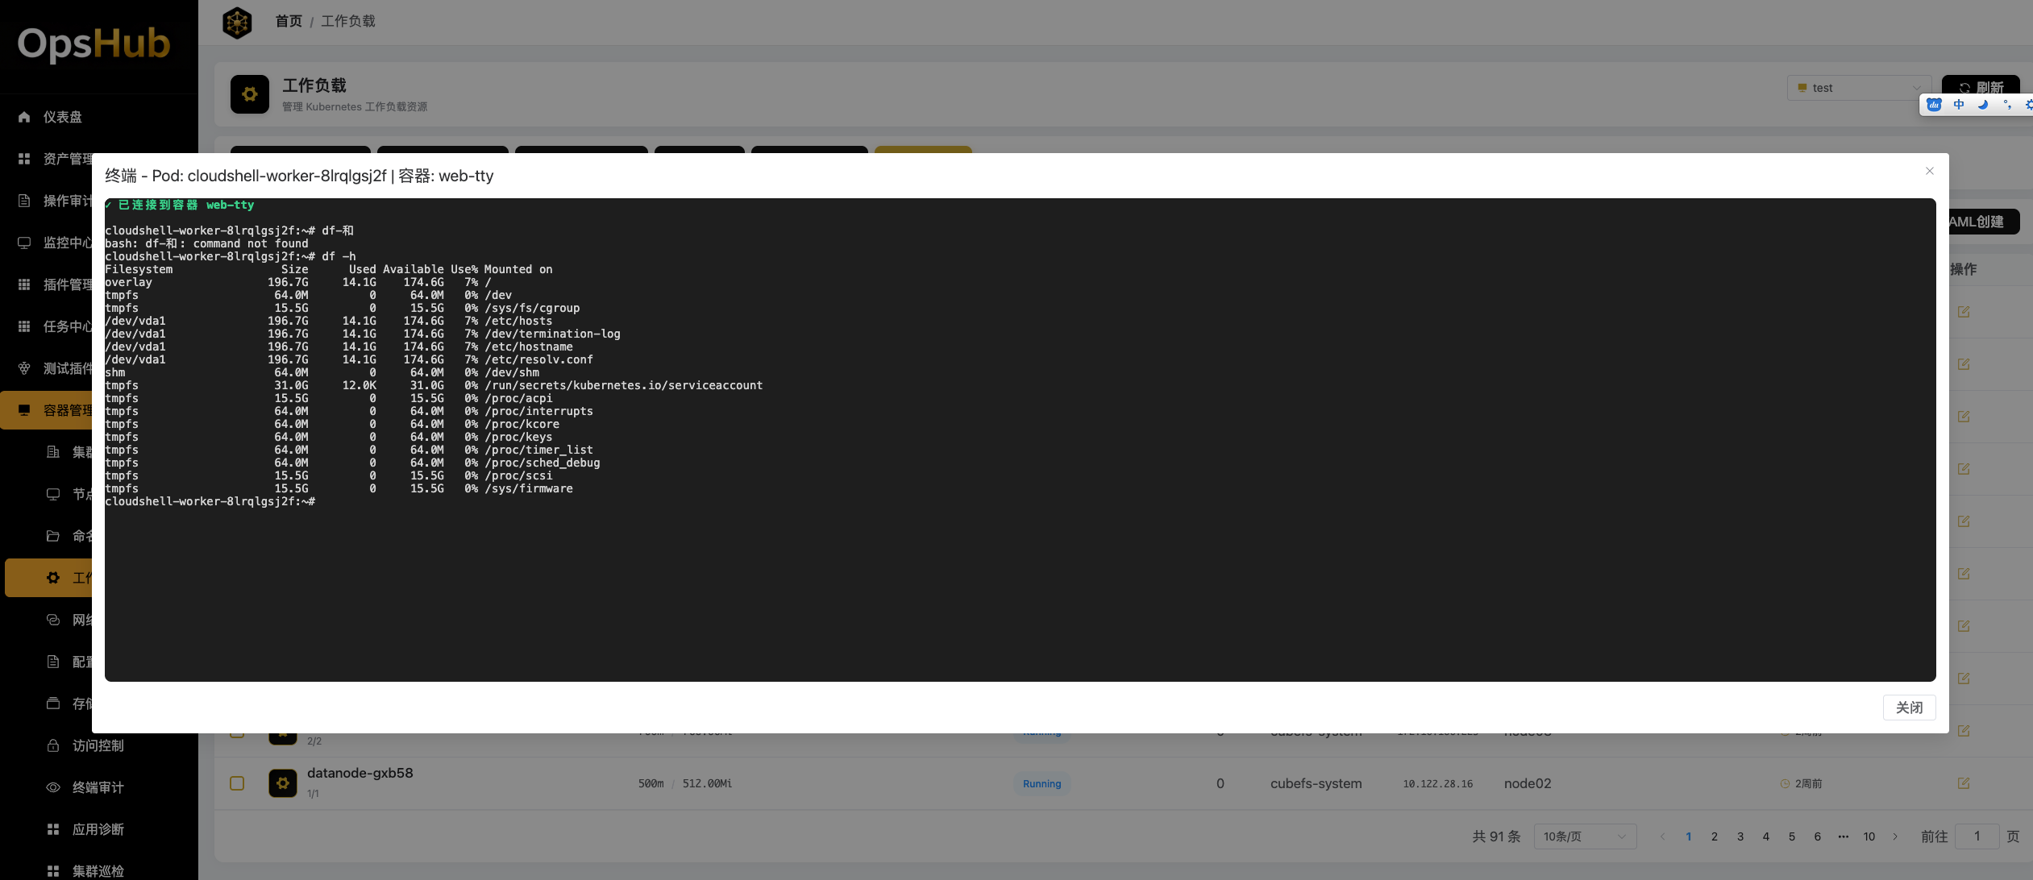
Task: Switch input language via 中 toggle
Action: pos(1959,105)
